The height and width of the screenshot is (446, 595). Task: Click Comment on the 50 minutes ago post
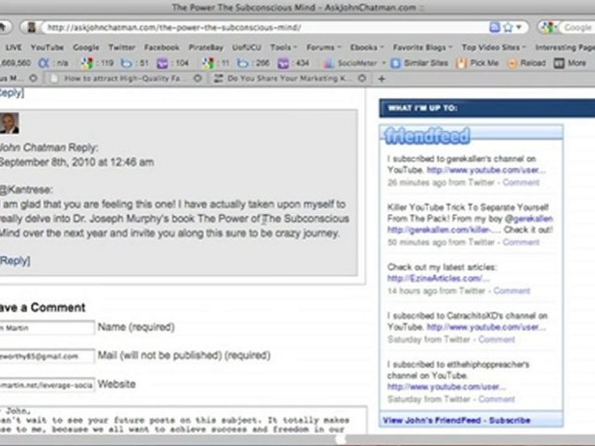pos(521,242)
